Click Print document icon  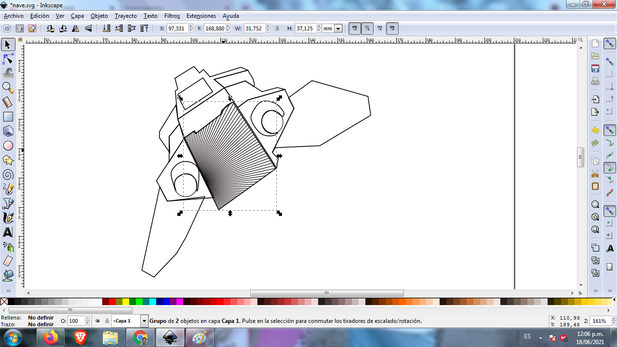pyautogui.click(x=595, y=81)
